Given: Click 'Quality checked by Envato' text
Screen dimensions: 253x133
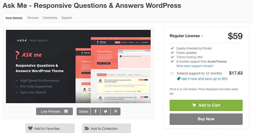Looking at the screenshot, I should [x=194, y=48].
